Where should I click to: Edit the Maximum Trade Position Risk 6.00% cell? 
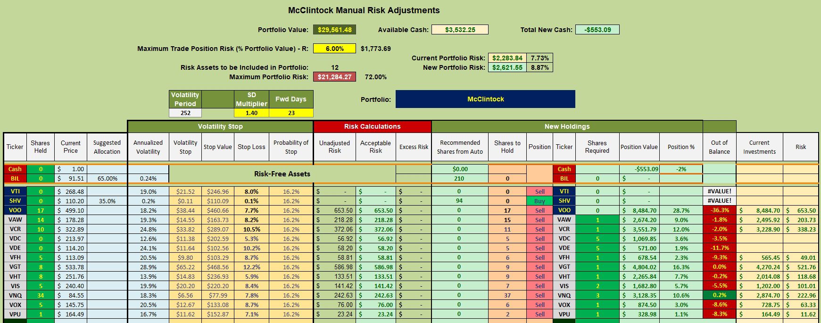[x=334, y=49]
